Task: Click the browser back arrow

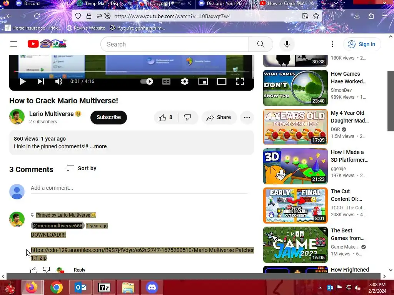Action: click(x=9, y=16)
